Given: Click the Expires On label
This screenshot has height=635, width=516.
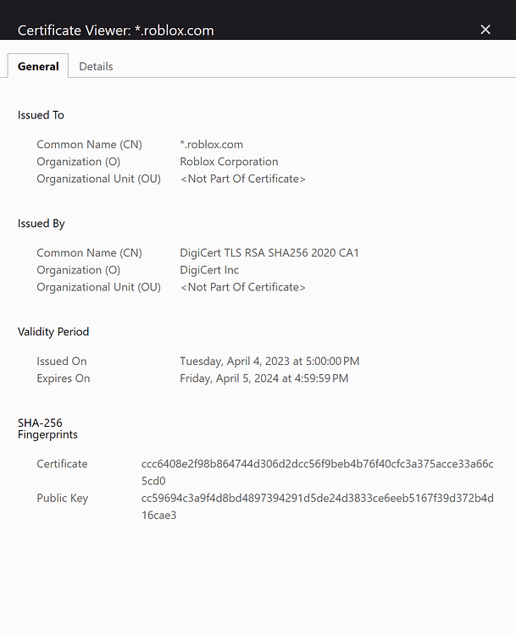Looking at the screenshot, I should coord(64,378).
